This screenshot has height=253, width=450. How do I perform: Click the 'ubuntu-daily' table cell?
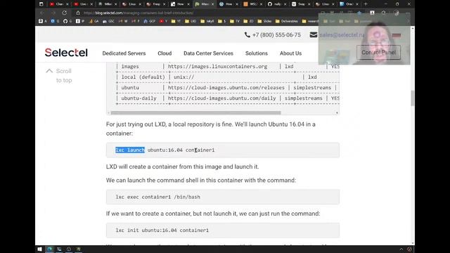139,98
